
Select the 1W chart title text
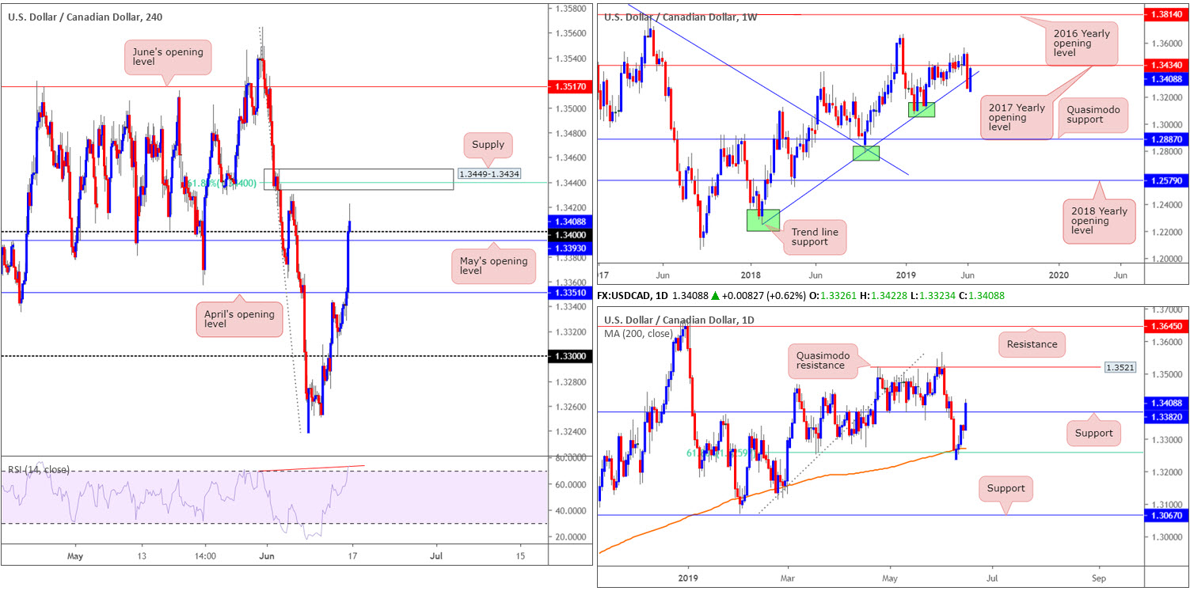point(681,17)
